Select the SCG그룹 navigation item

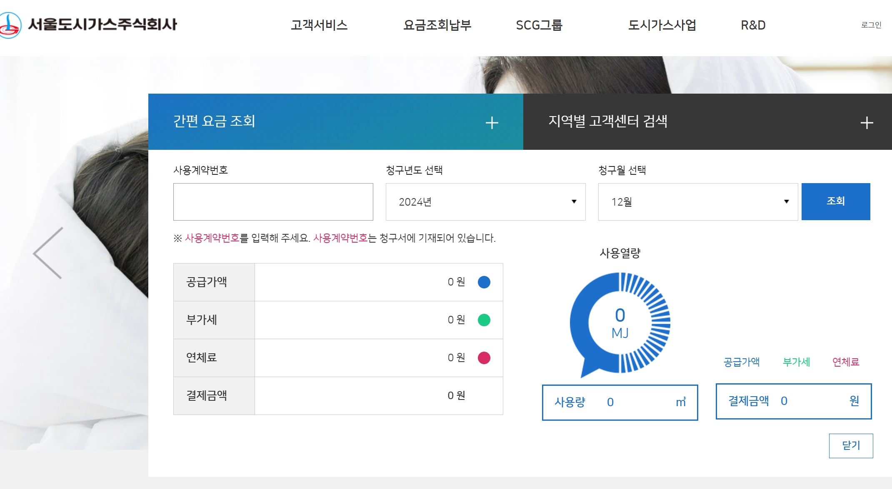click(539, 25)
